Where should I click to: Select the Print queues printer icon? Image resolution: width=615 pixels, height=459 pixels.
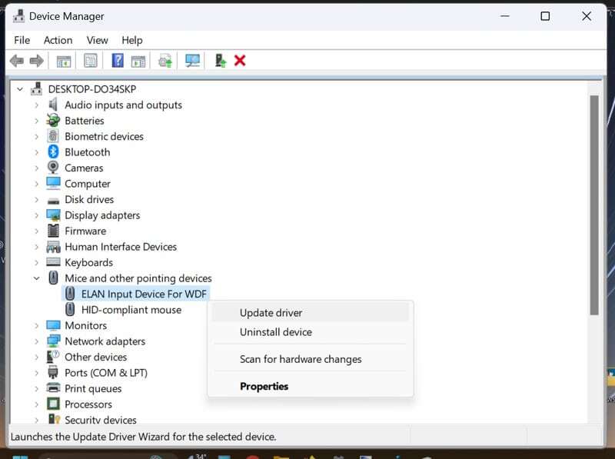[53, 388]
